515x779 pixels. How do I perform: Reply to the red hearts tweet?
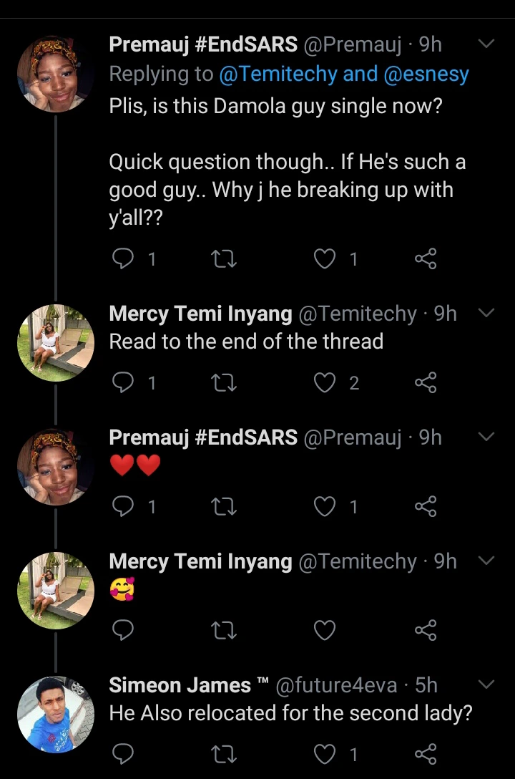(124, 507)
